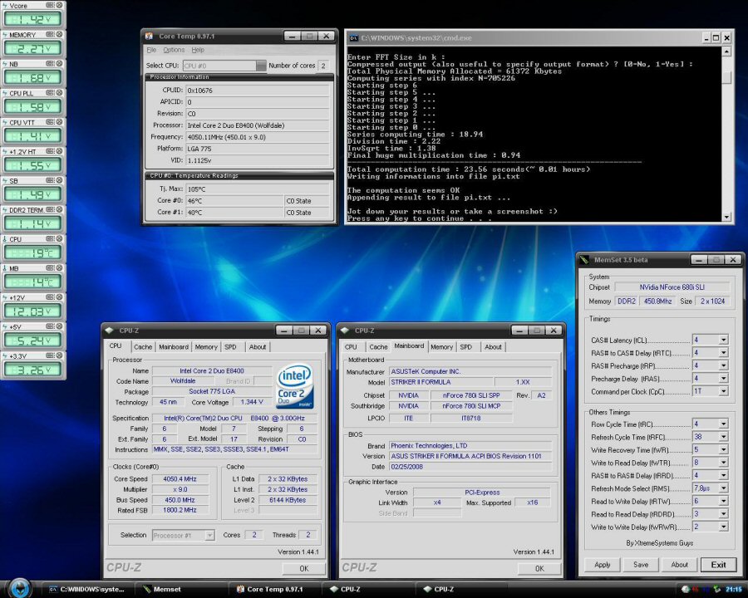Dismiss the MEMORY widget with its round X icon
748x598 pixels.
tap(59, 34)
